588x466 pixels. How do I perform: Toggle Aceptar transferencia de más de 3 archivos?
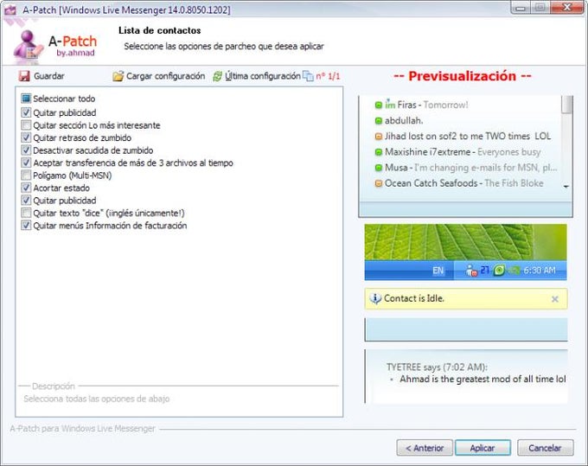point(26,163)
